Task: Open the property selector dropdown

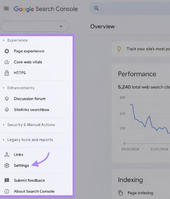Action: coord(35,27)
